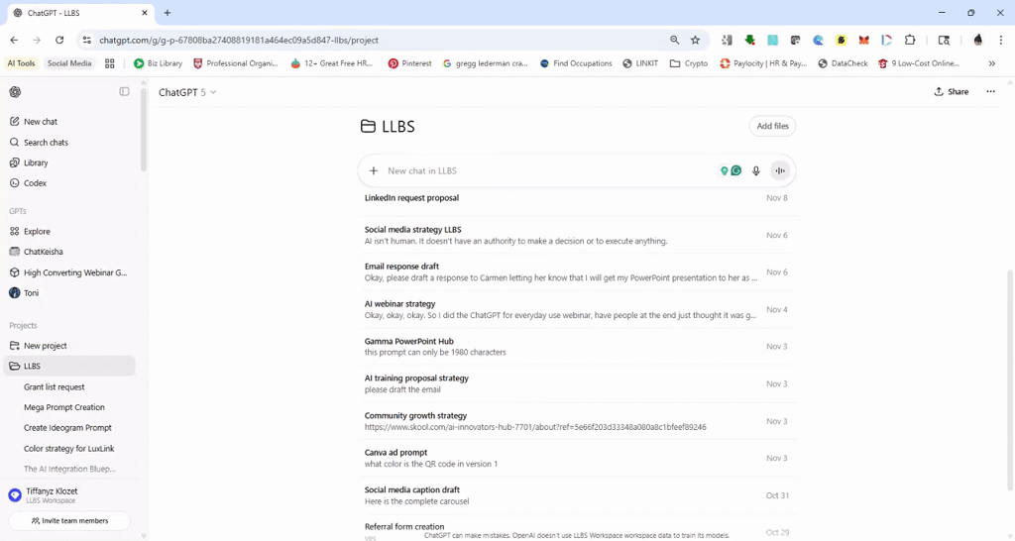Open the Find Occupations bookmark
Viewport: 1015px width, 541px height.
pos(576,63)
